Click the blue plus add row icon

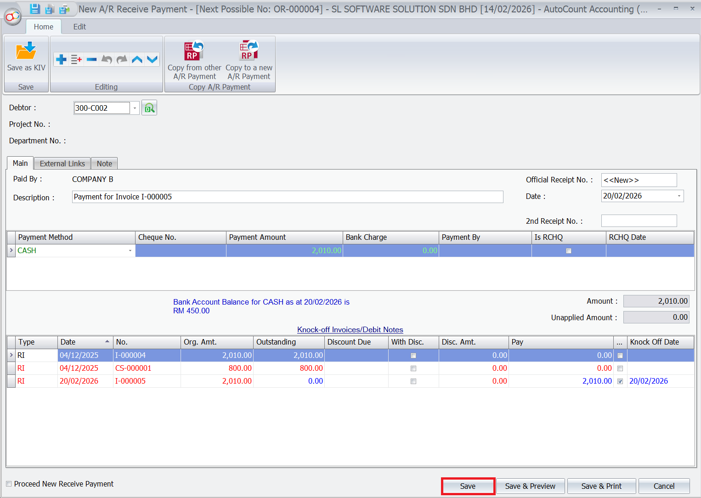click(61, 59)
